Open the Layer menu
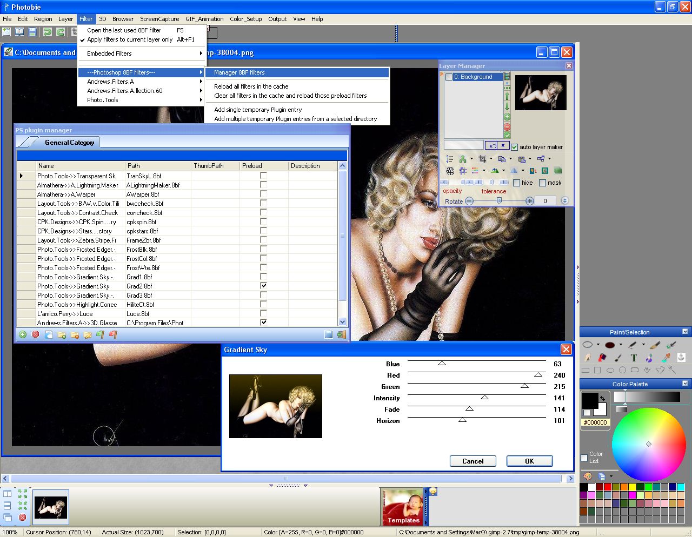The height and width of the screenshot is (537, 692). click(65, 19)
